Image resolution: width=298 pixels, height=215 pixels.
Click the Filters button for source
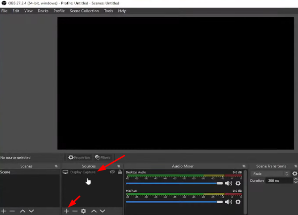103,158
